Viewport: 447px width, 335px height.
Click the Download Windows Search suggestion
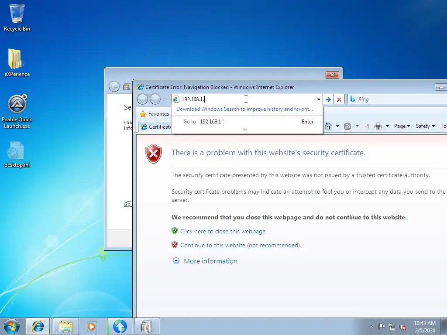point(244,109)
